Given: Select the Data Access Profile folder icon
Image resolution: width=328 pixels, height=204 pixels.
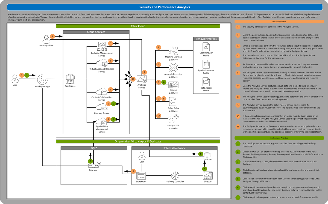Looking at the screenshot, I should point(206,82).
